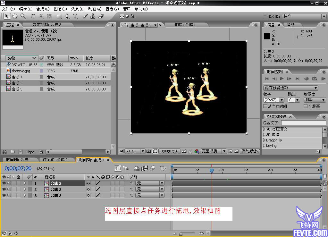Select the Rotation tool
Image resolution: width=328 pixels, height=237 pixels.
pos(33,16)
